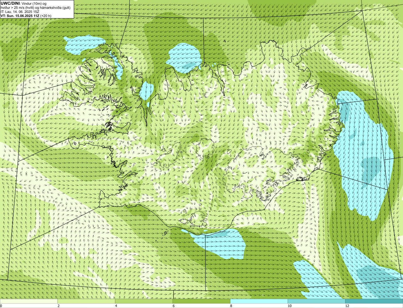The height and width of the screenshot is (308, 403).
Task: Click the 8–10 m/s light cyan legend swatch
Action: (x=259, y=301)
